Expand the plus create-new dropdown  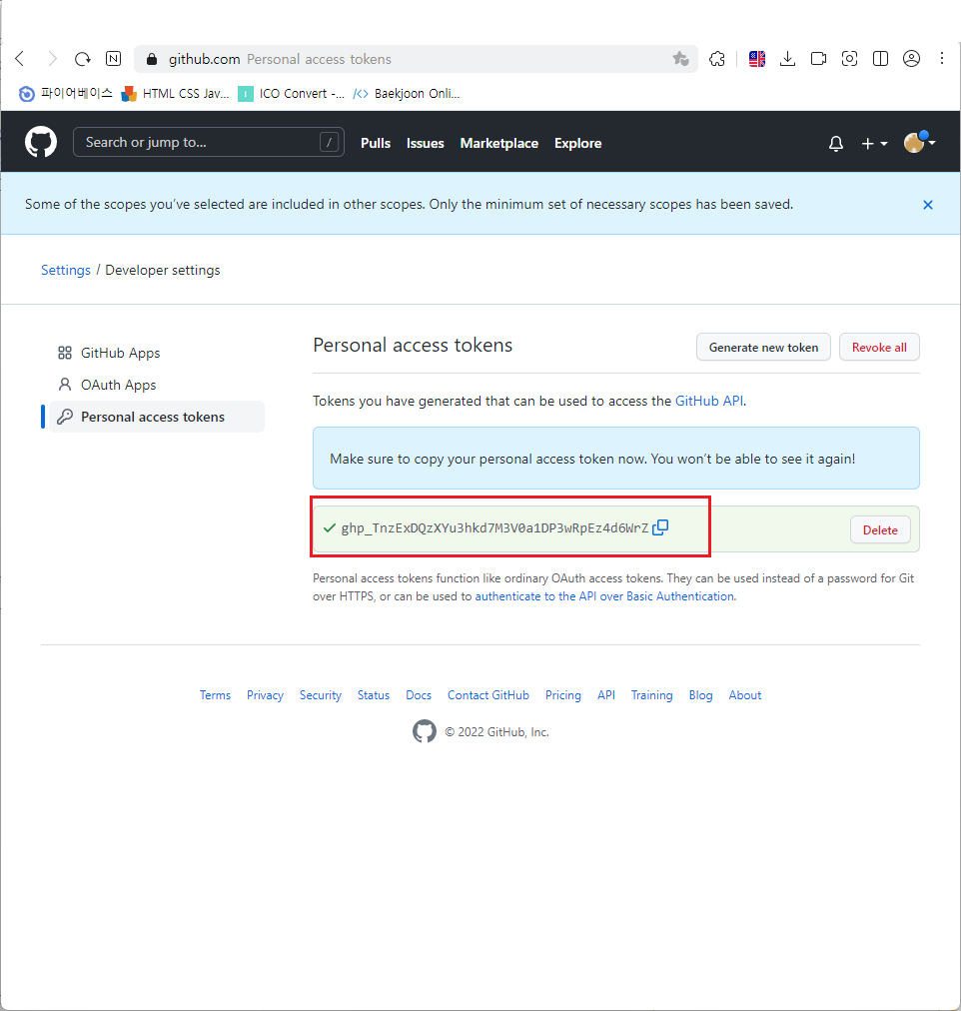pyautogui.click(x=875, y=143)
